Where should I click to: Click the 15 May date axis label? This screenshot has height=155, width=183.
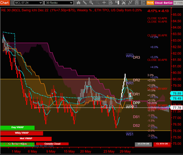tap(69, 151)
